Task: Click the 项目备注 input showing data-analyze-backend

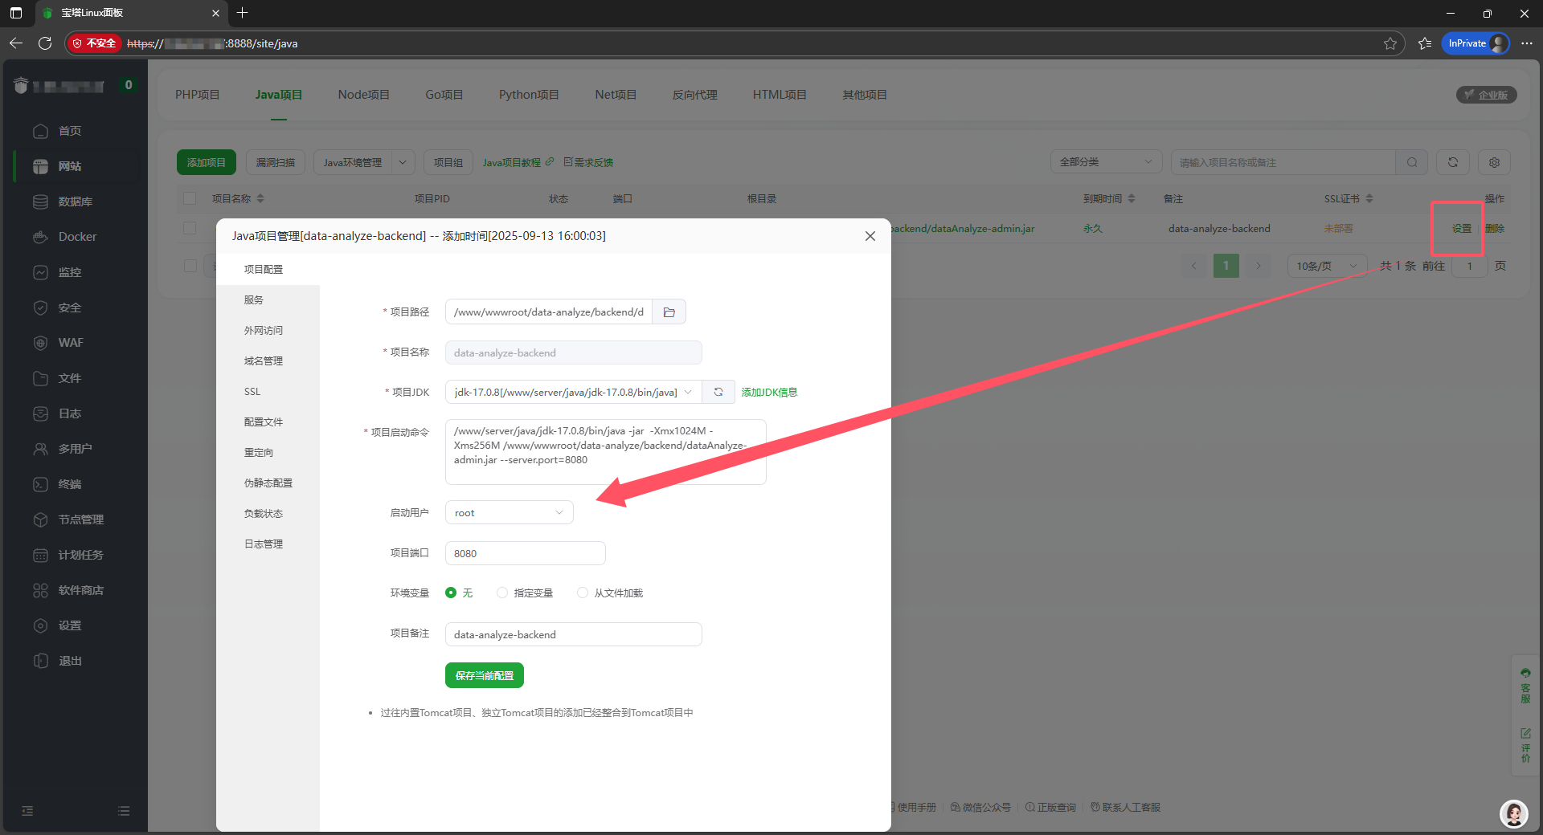Action: [x=573, y=634]
